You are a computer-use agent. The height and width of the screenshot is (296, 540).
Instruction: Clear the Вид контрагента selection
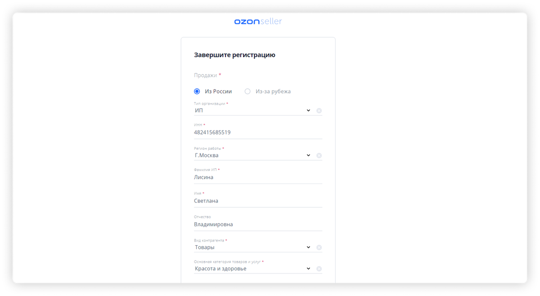point(319,247)
